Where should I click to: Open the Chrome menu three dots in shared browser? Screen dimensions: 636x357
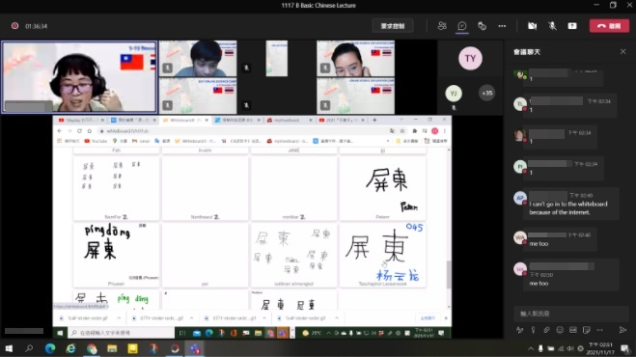tap(445, 131)
